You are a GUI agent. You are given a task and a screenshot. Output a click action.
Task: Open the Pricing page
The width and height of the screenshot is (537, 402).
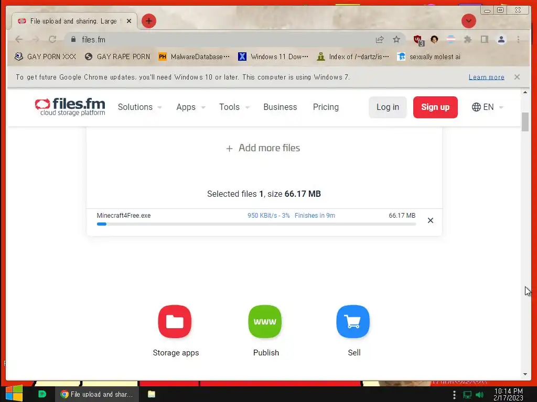click(326, 107)
